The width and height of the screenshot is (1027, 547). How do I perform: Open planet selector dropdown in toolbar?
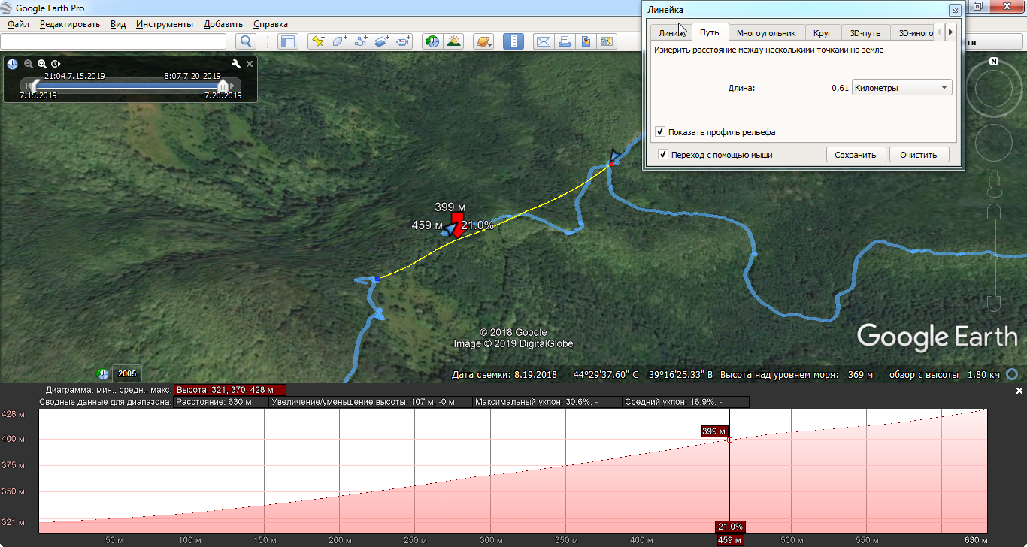click(484, 41)
